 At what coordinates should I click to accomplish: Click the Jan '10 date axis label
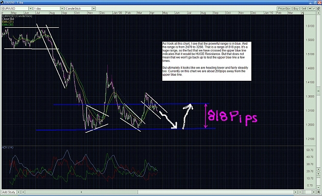pyautogui.click(x=268, y=13)
